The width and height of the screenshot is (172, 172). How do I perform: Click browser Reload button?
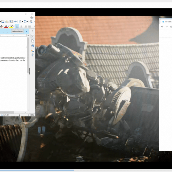(x=171, y=26)
